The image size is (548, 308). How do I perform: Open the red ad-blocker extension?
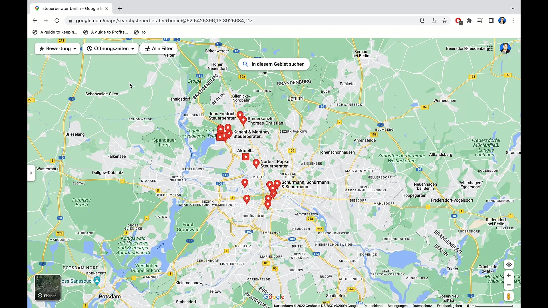pos(459,21)
